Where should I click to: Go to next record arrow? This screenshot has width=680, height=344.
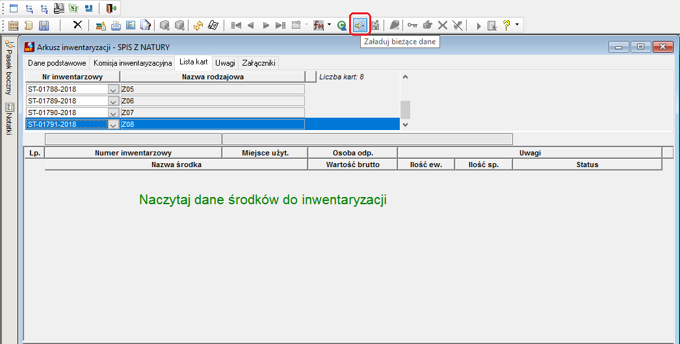tap(266, 25)
